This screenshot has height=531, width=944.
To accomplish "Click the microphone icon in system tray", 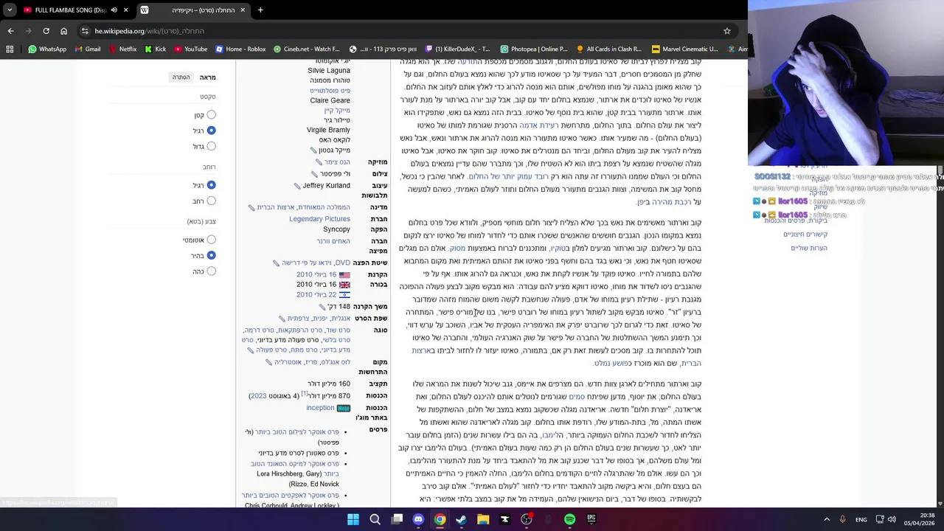I will [842, 519].
